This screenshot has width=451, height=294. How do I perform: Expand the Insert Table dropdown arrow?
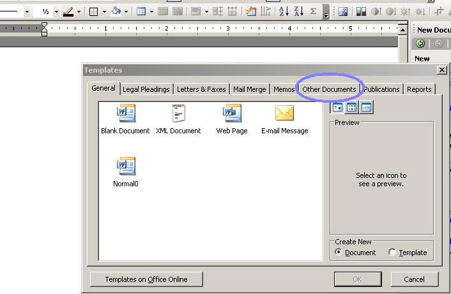point(151,12)
